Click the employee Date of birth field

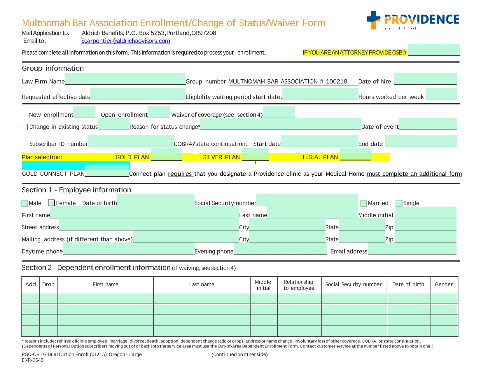(156, 200)
